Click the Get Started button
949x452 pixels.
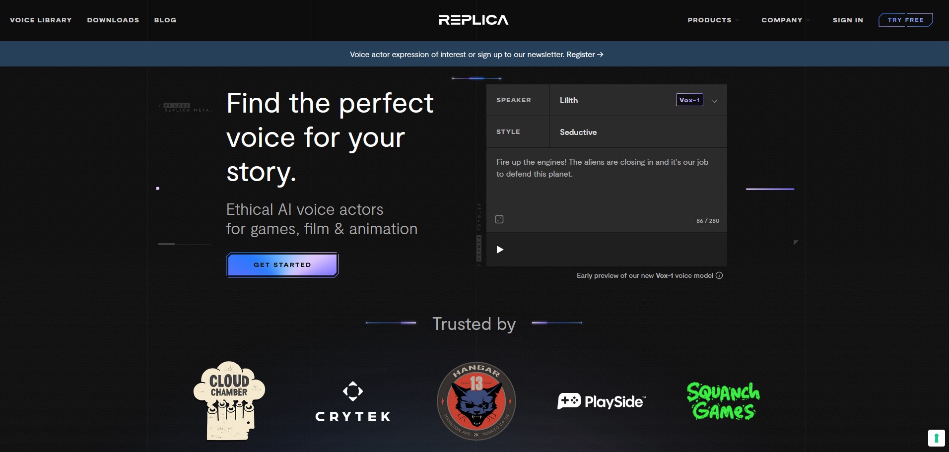pyautogui.click(x=282, y=265)
